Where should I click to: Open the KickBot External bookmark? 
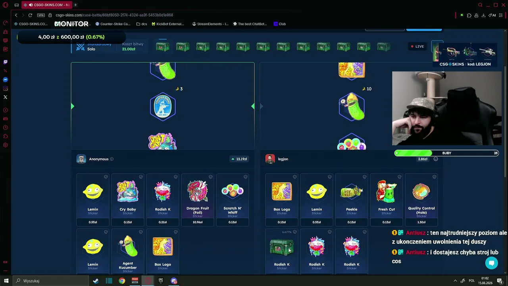(168, 24)
